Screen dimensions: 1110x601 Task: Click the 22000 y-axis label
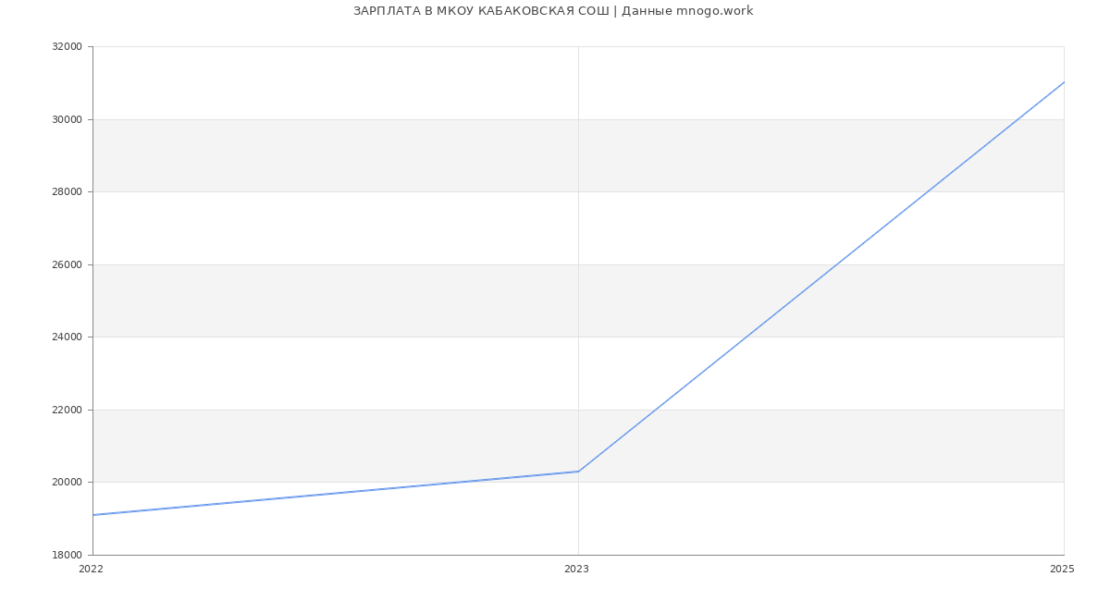(x=67, y=410)
